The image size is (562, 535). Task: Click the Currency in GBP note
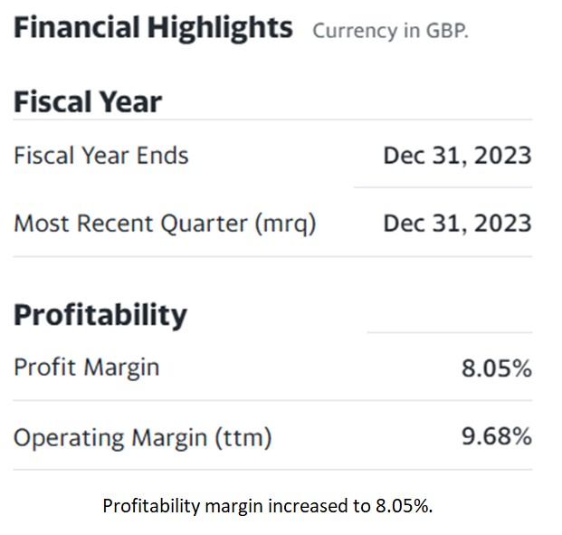tap(390, 31)
